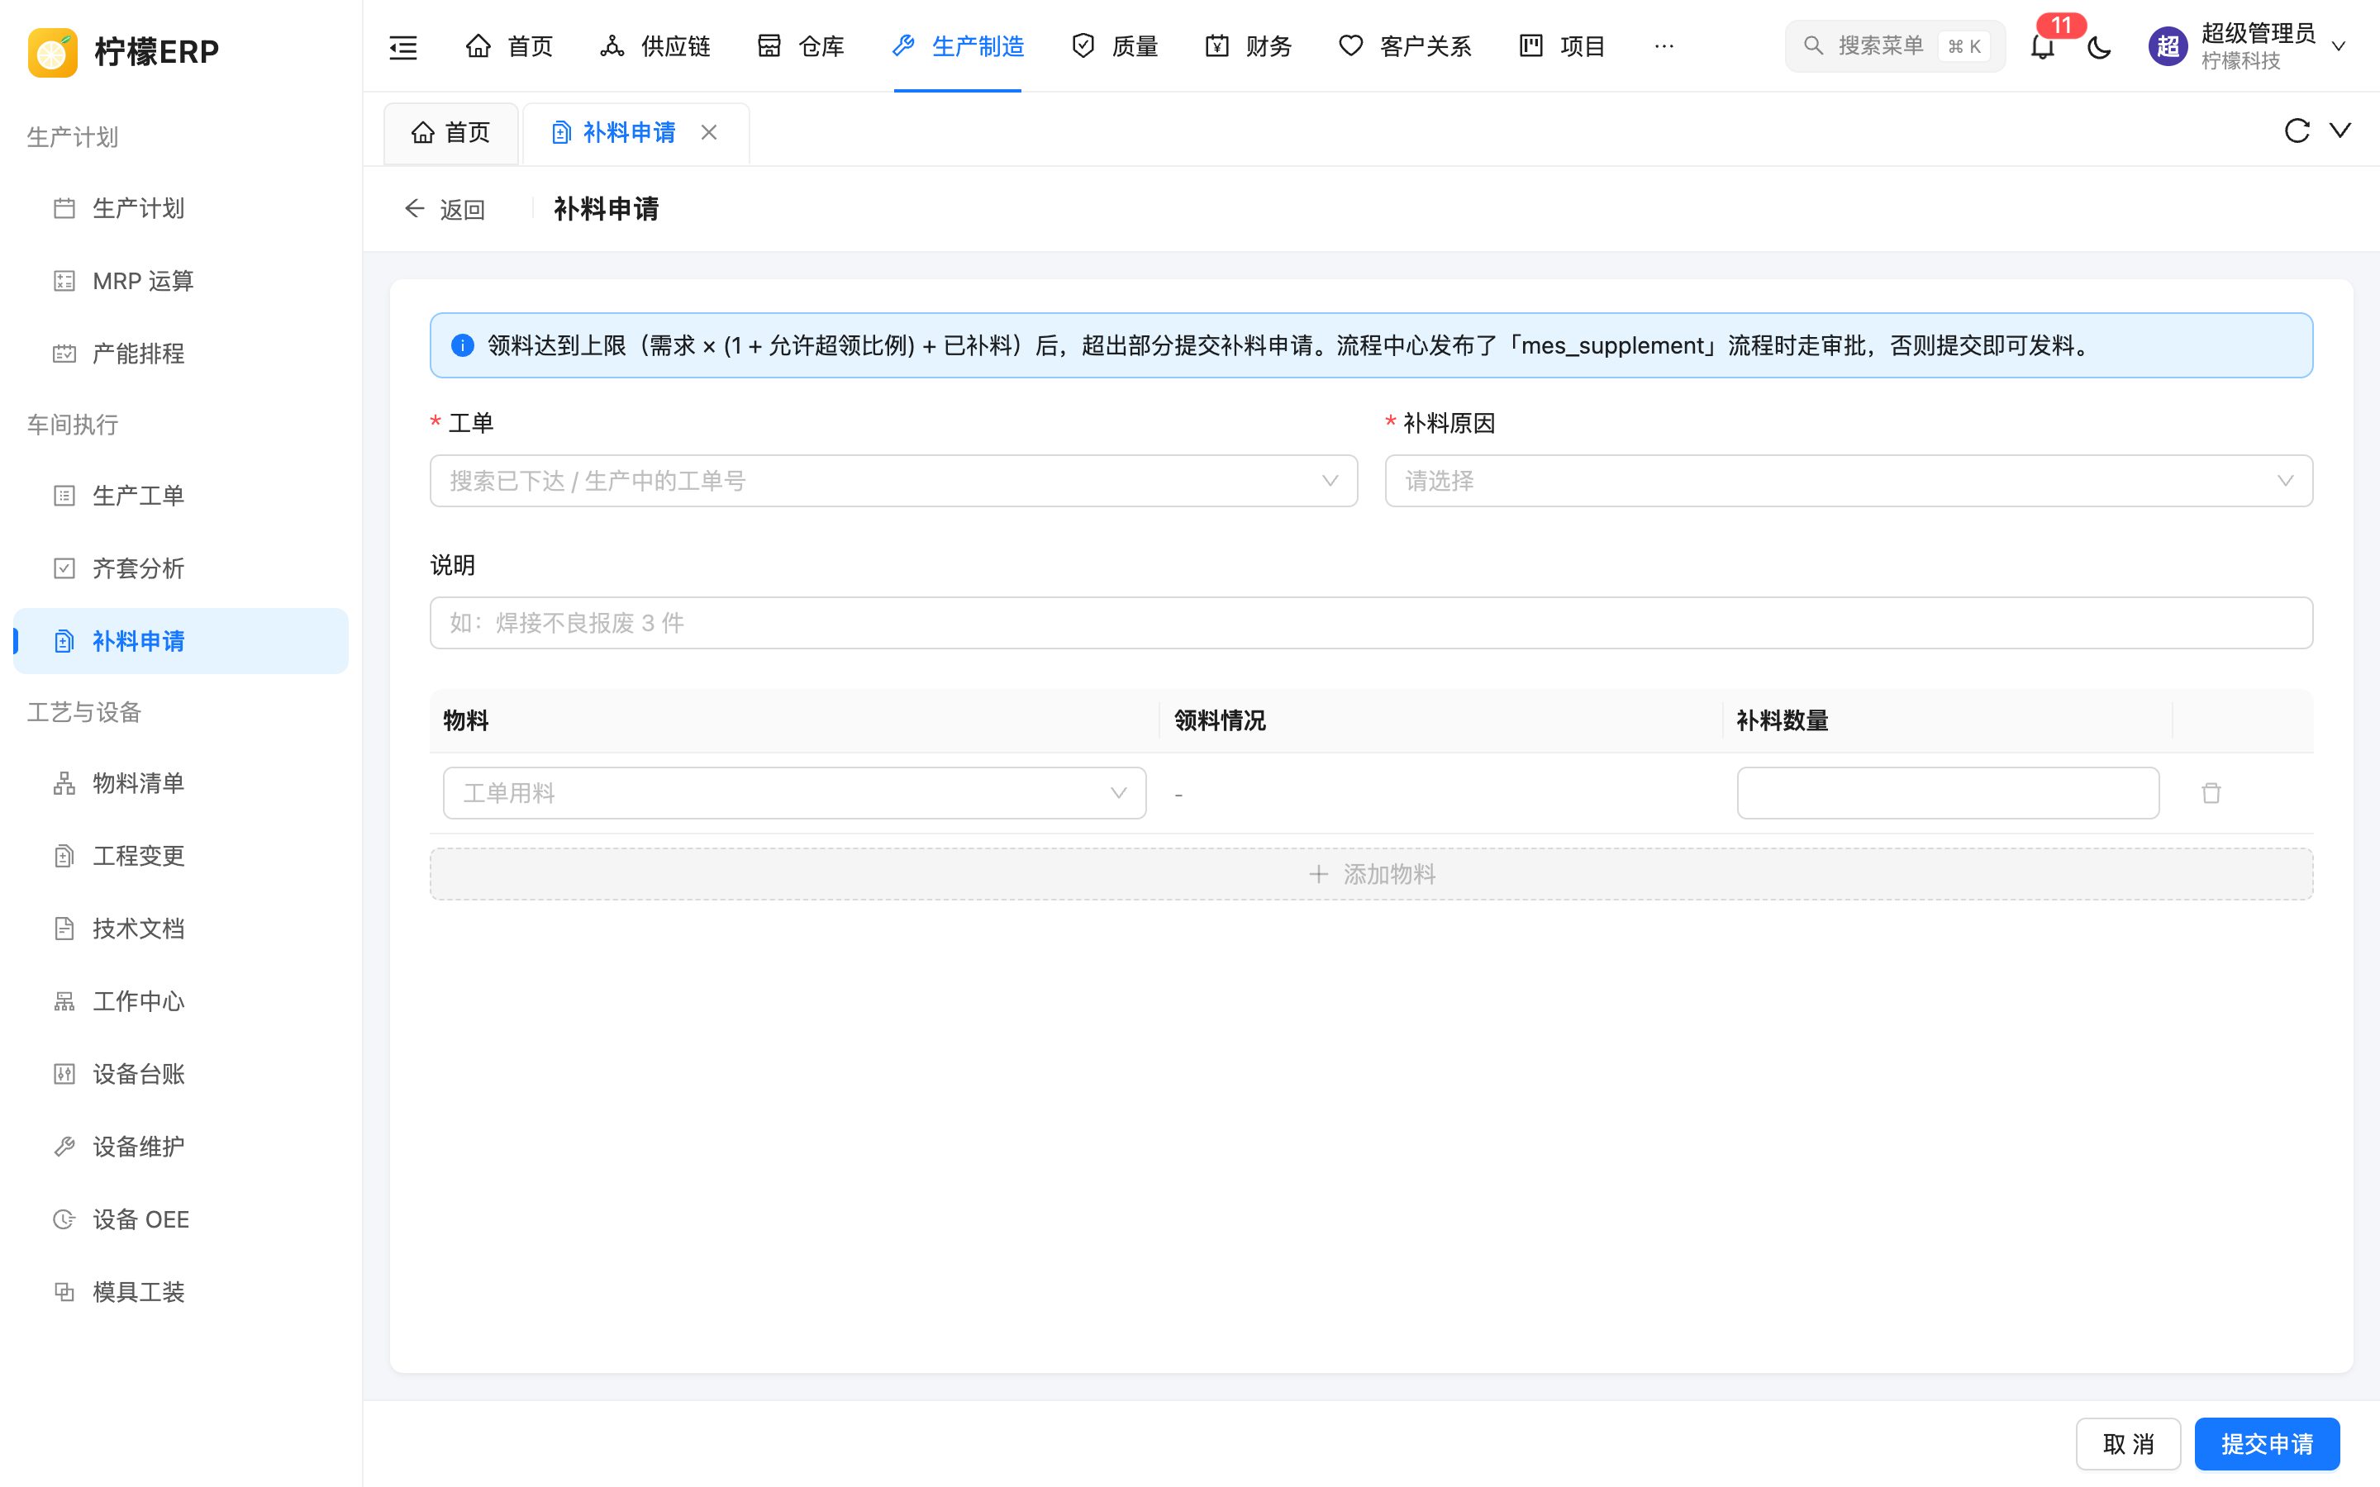Image resolution: width=2380 pixels, height=1487 pixels.
Task: Go back using the 返回 link
Action: 445,208
